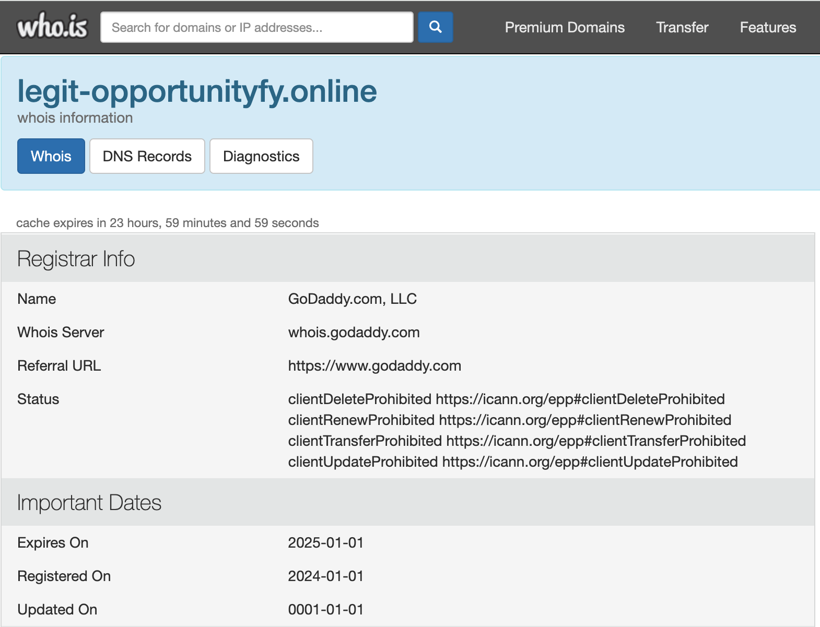Open the Features navigation link
The height and width of the screenshot is (627, 820).
[x=768, y=27]
